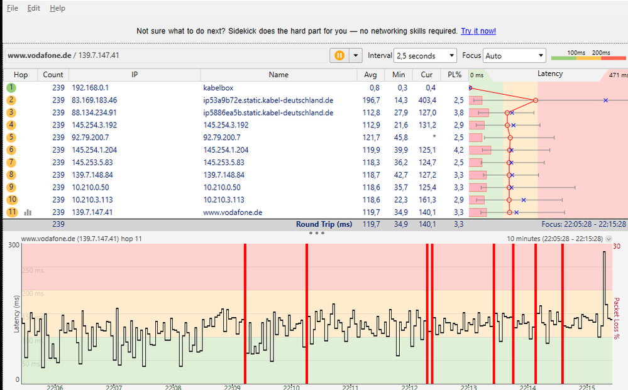Select IP cell 88.134.234.91
The height and width of the screenshot is (390, 628).
[x=94, y=112]
